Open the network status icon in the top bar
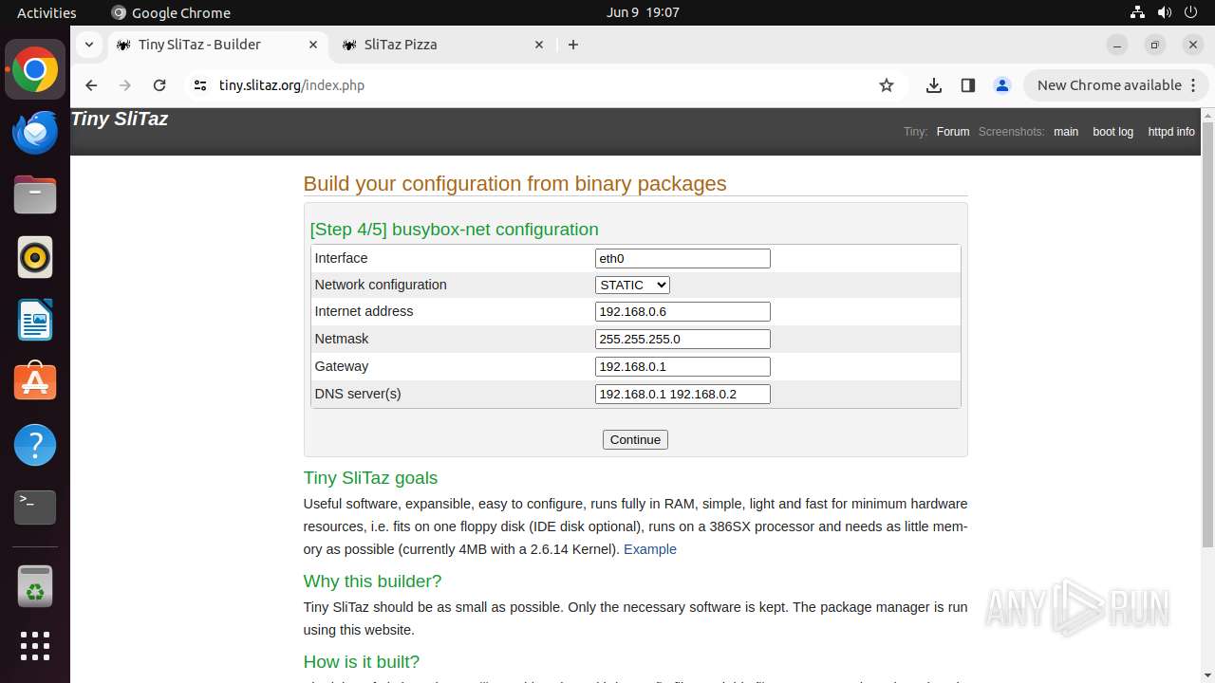This screenshot has height=683, width=1215. (x=1138, y=12)
